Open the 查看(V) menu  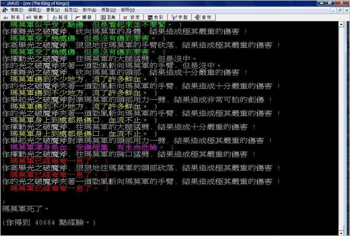(53, 10)
